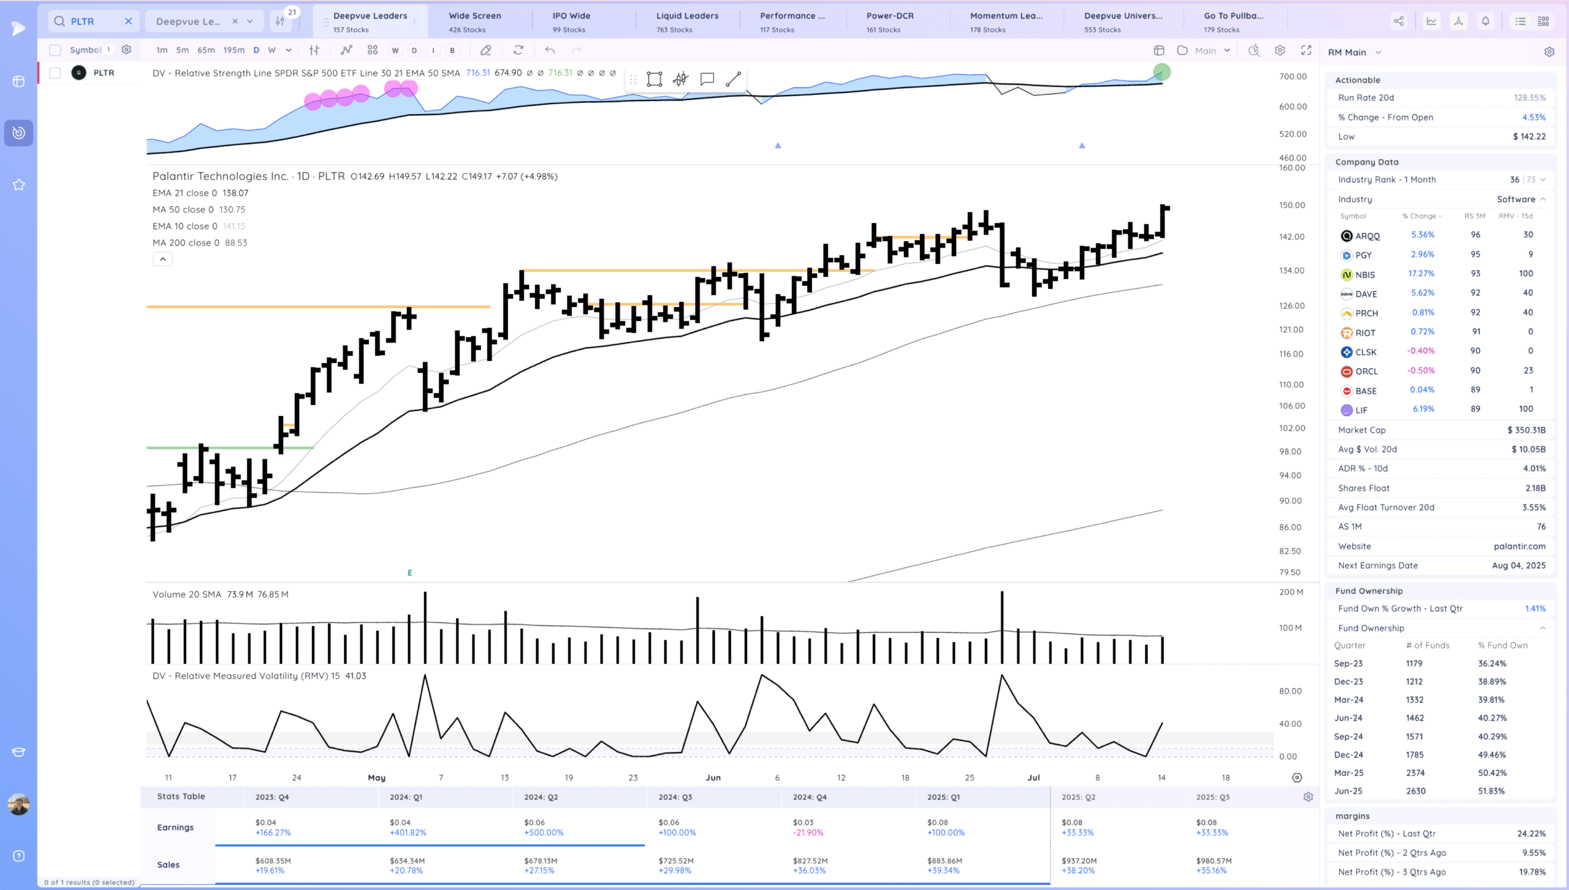1569x890 pixels.
Task: Click the eraser icon in chart toolbar
Action: pos(485,50)
